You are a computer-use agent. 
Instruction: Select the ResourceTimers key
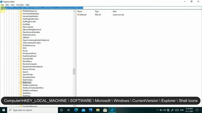(29, 69)
